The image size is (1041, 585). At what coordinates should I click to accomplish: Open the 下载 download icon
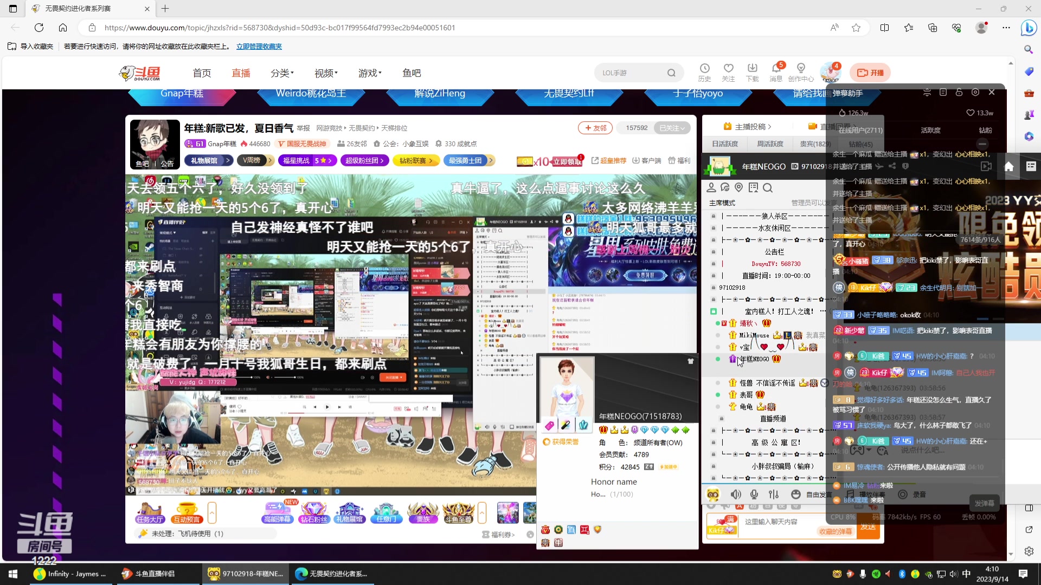[752, 72]
